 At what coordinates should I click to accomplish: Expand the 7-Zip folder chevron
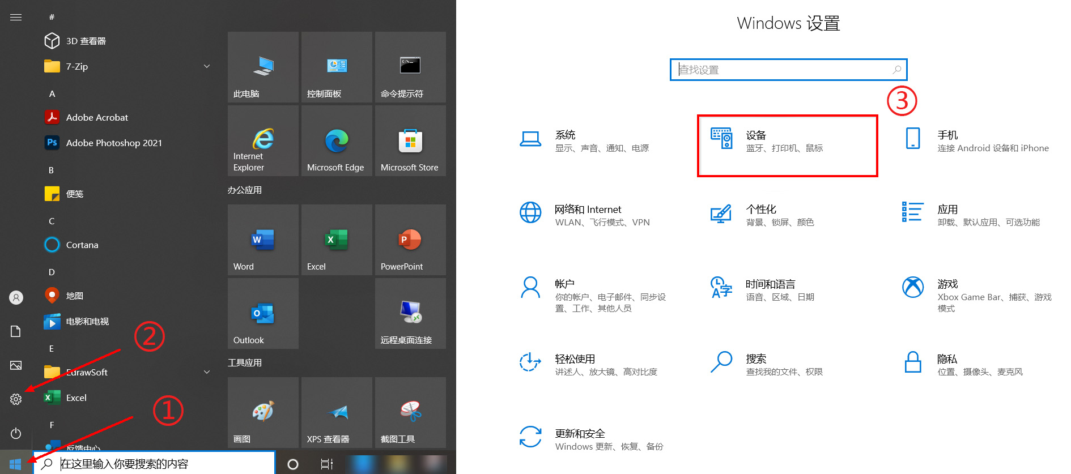(x=207, y=66)
